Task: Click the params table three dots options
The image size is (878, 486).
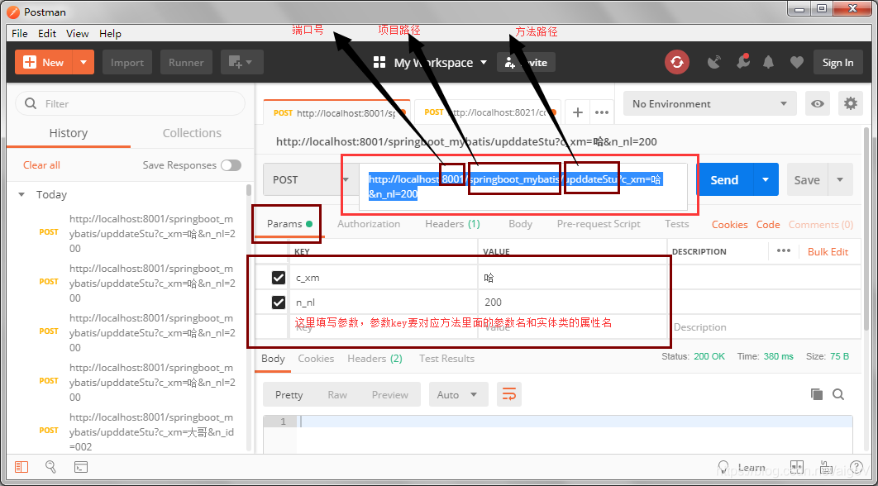Action: point(784,250)
